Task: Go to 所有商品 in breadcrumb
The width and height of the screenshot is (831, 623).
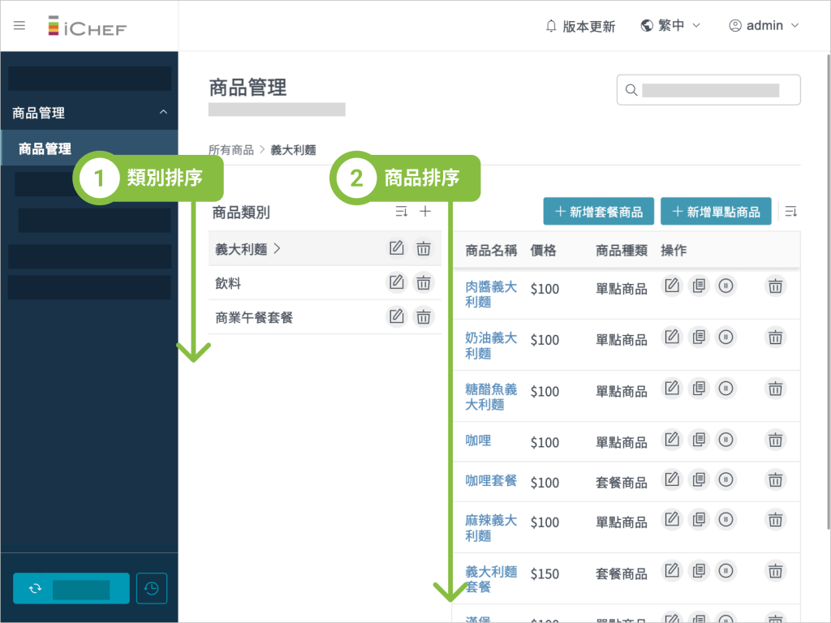Action: pos(230,150)
